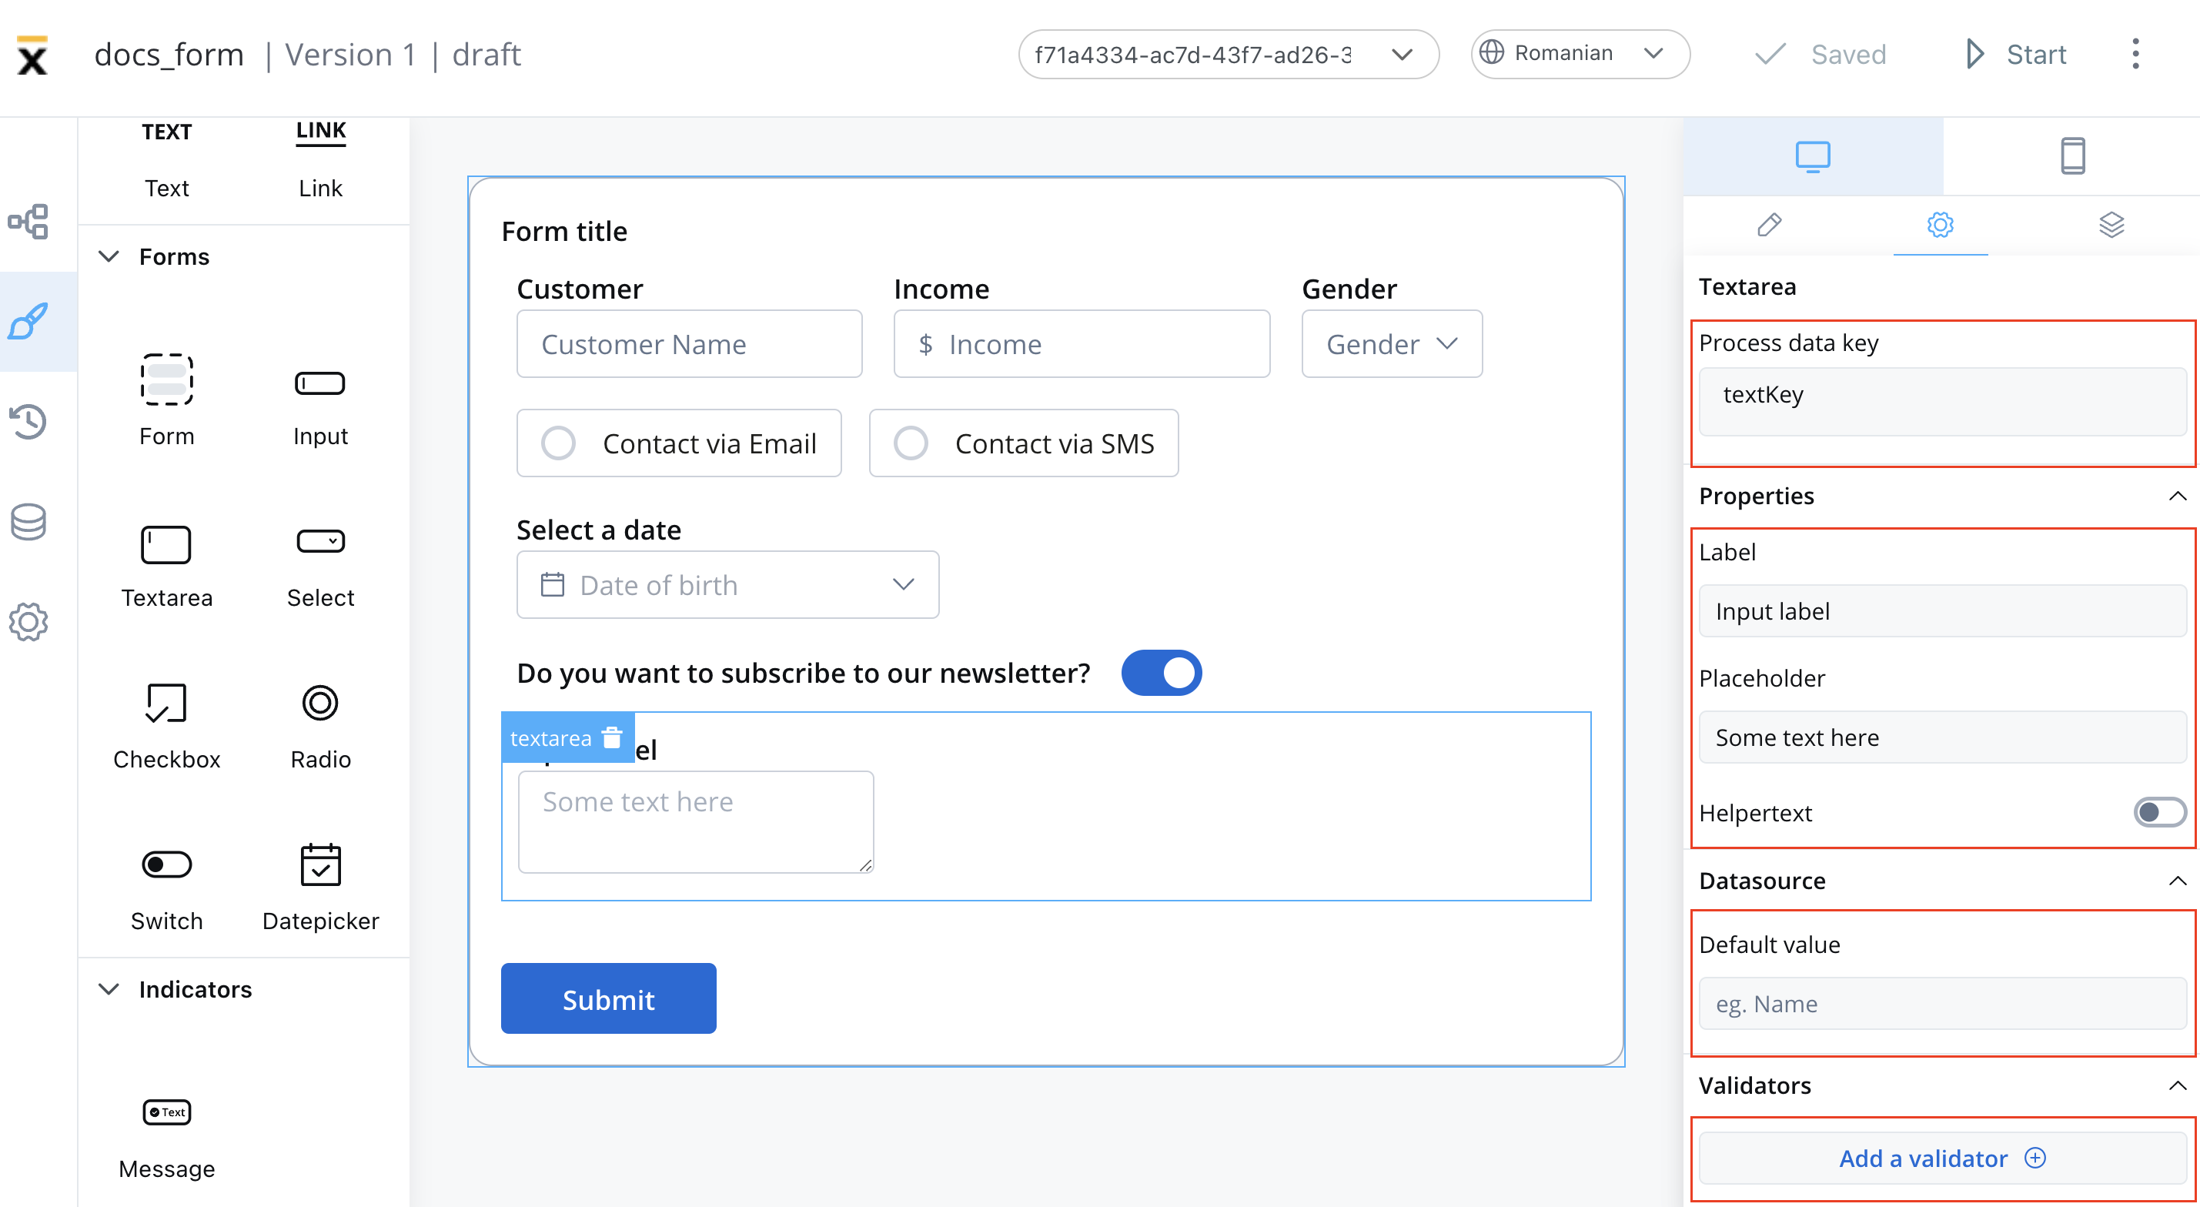Collapse the Forms section in palette
The height and width of the screenshot is (1207, 2200).
pos(109,256)
